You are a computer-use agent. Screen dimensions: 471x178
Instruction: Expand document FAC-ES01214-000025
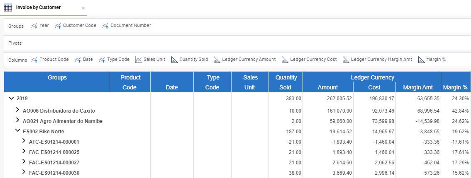[24, 152]
